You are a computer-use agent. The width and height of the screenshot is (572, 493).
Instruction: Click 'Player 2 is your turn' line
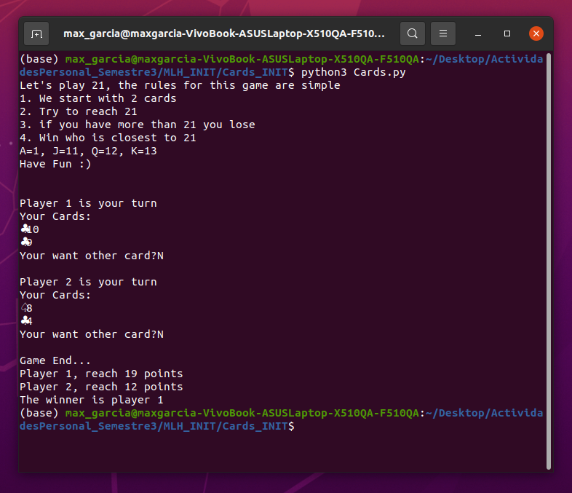coord(88,282)
